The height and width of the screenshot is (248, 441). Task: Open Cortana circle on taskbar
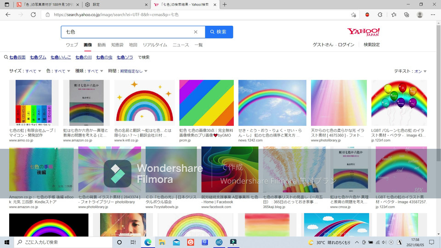119,242
